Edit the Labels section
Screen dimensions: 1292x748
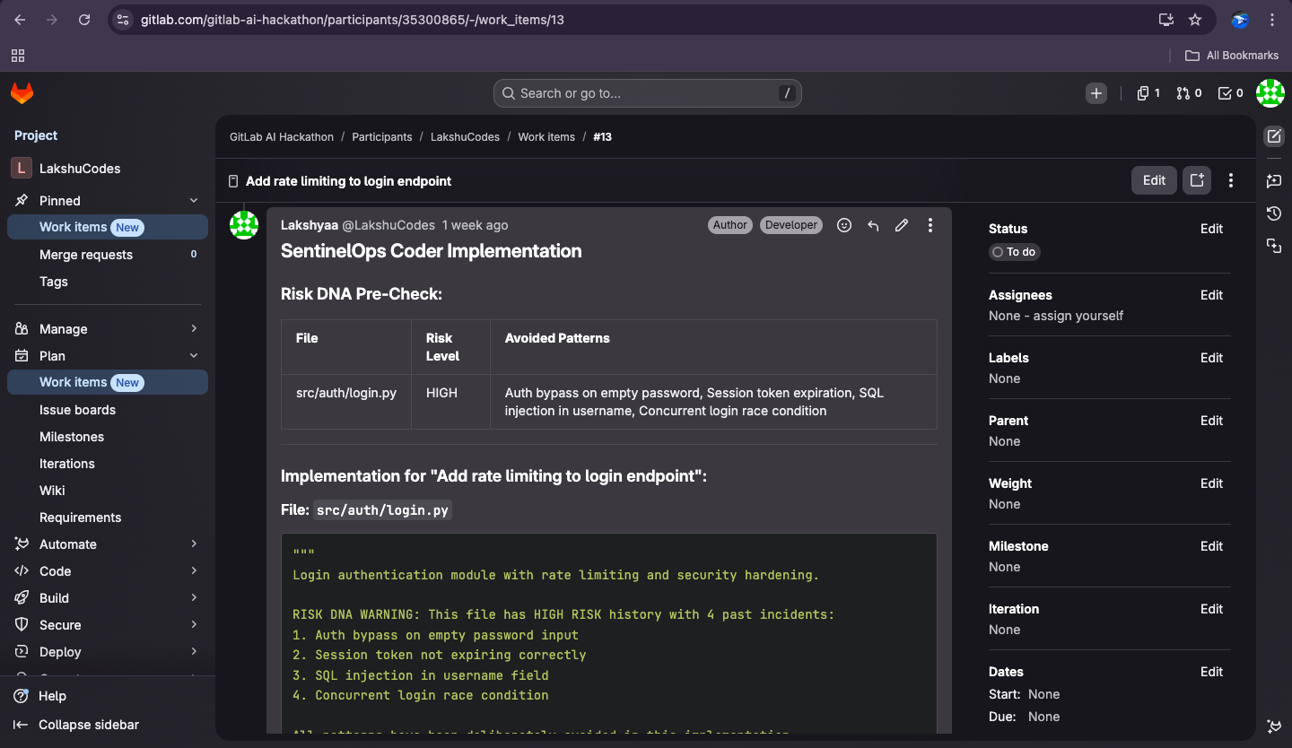[x=1211, y=358]
